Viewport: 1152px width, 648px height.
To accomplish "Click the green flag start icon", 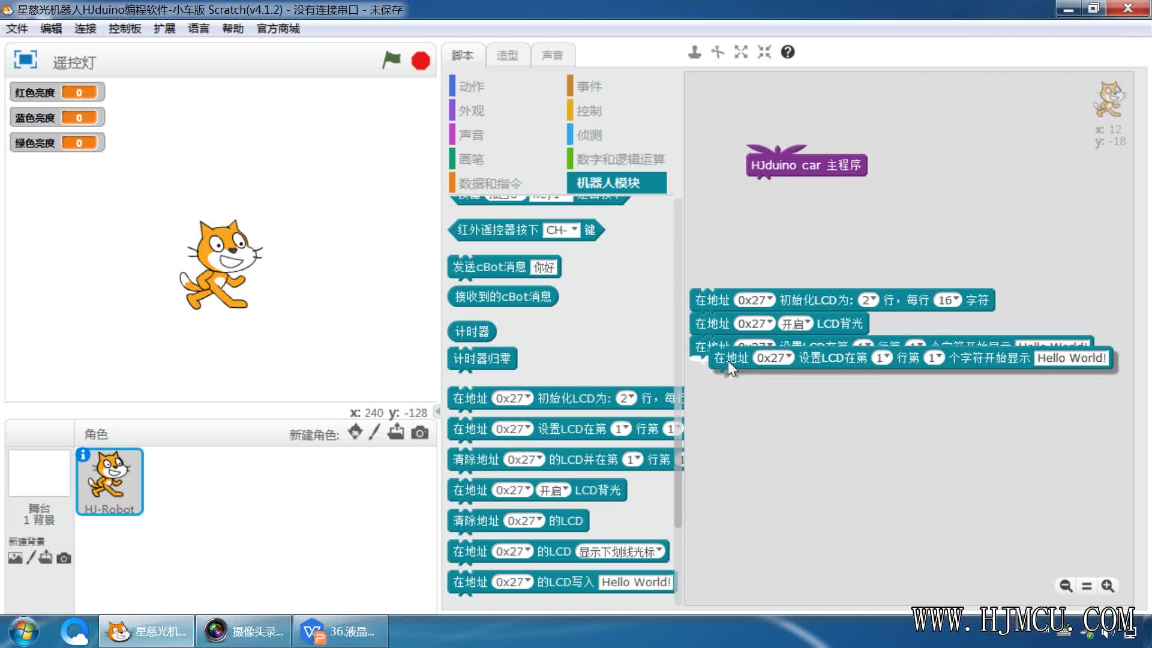I will click(391, 60).
